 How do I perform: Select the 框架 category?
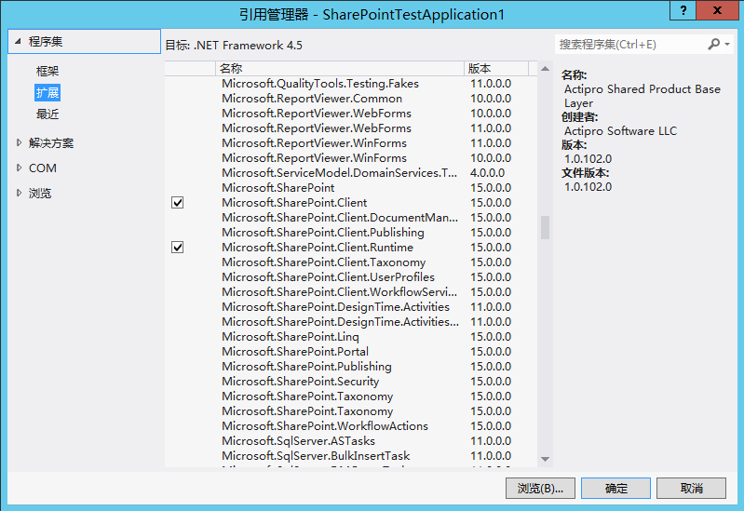tap(47, 71)
